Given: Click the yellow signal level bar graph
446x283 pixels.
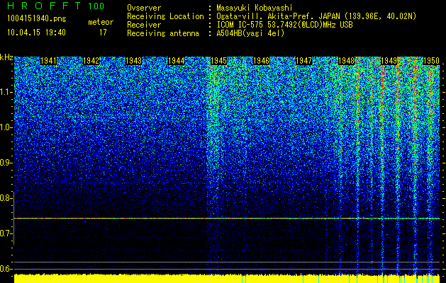Looking at the screenshot, I should [227, 279].
